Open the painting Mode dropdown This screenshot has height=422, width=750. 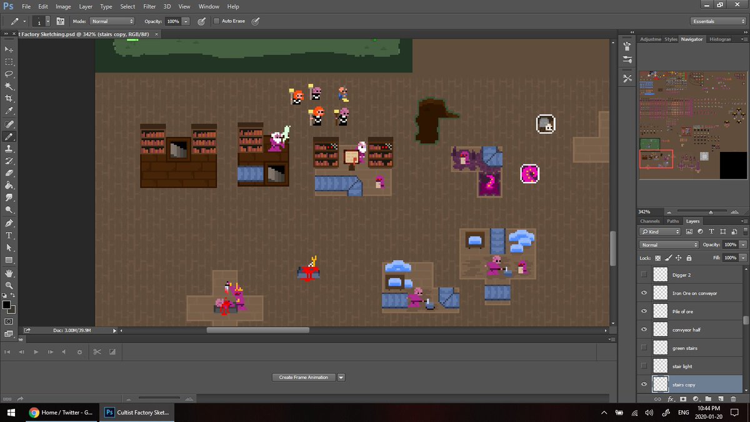click(112, 21)
